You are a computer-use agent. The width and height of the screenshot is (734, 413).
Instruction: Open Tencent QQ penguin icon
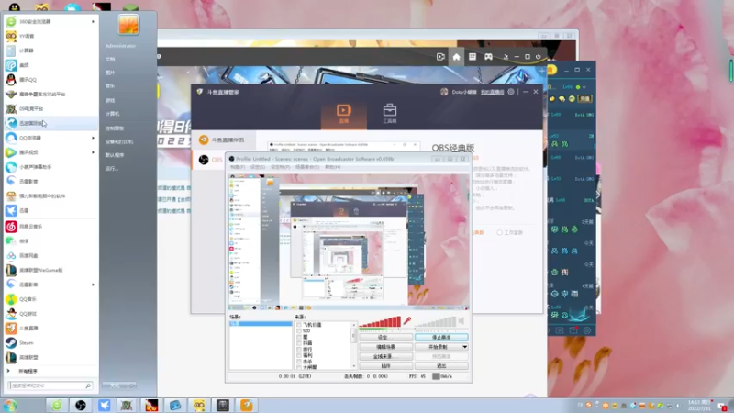pyautogui.click(x=11, y=80)
